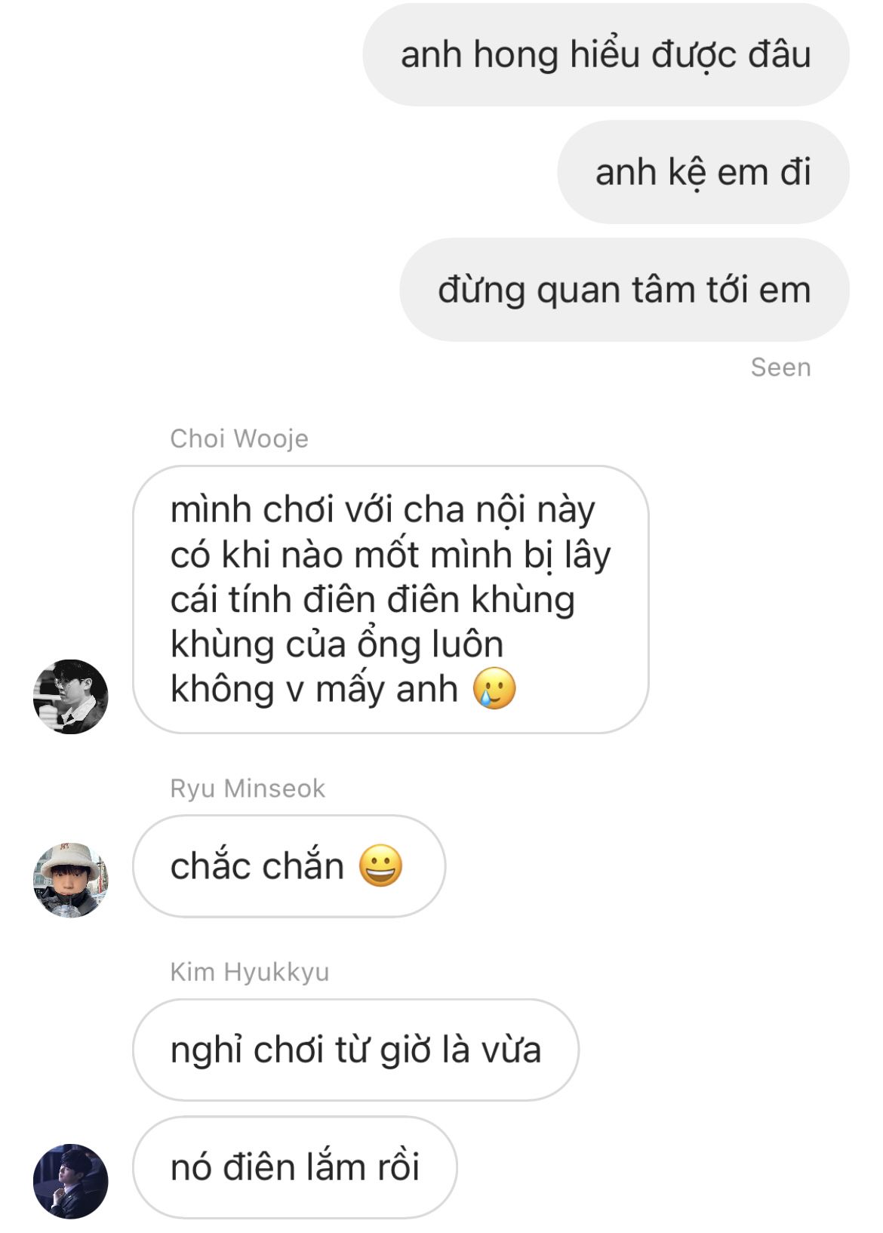Image resolution: width=883 pixels, height=1233 pixels.
Task: Open the Kim Hyukkyu sender name
Action: (250, 972)
